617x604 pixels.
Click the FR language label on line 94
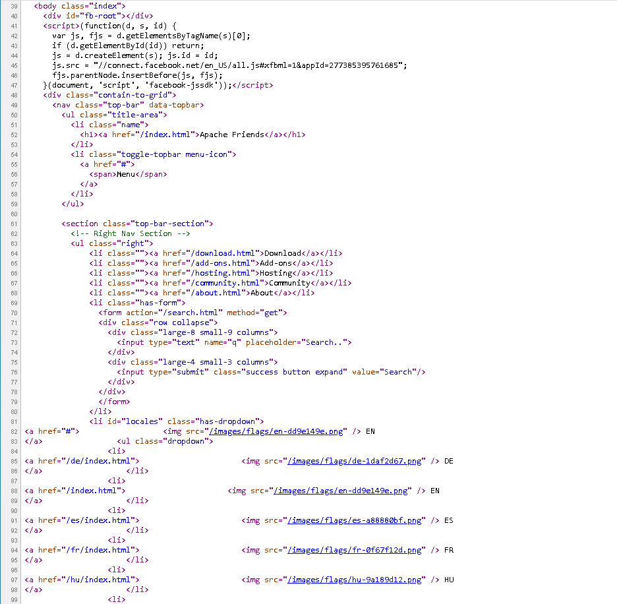(x=449, y=550)
